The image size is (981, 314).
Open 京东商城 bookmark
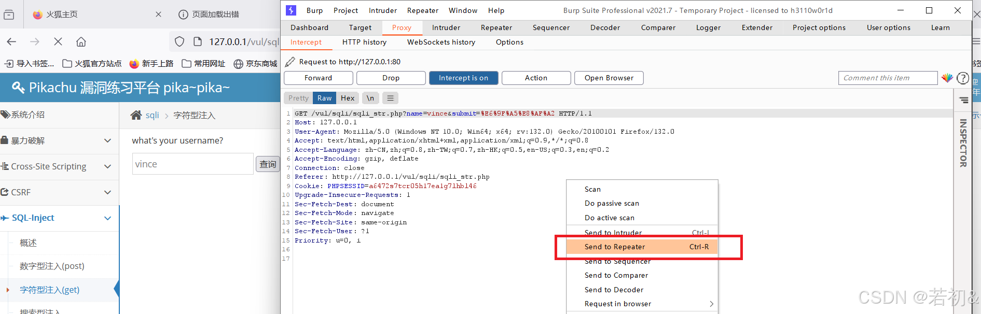[x=256, y=64]
